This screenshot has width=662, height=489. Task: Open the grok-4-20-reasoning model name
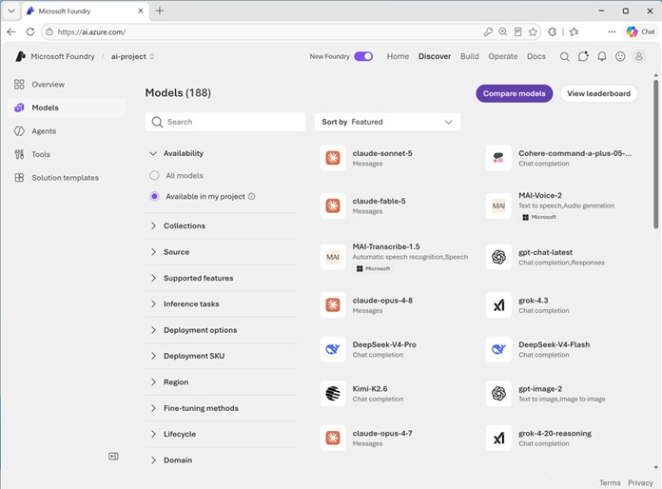point(555,433)
